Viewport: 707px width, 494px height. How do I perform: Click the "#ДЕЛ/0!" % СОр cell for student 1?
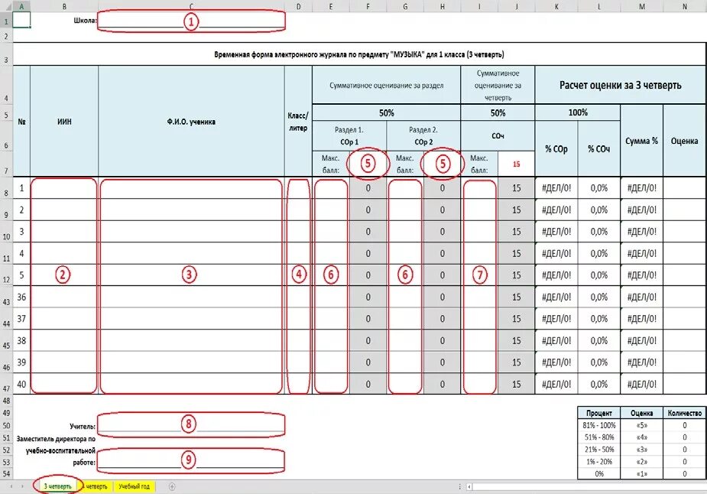[x=556, y=188]
